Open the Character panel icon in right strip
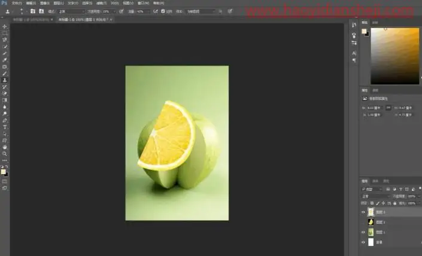422x256 pixels. (x=354, y=53)
